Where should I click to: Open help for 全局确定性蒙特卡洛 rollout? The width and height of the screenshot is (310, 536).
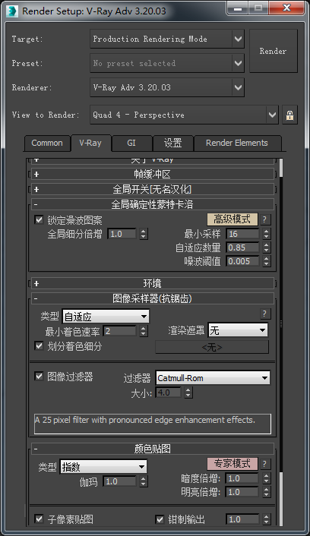tap(264, 219)
